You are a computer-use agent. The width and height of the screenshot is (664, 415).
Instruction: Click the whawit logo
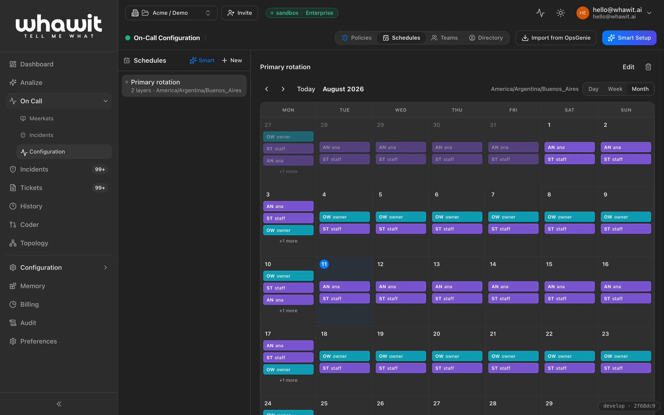click(59, 26)
